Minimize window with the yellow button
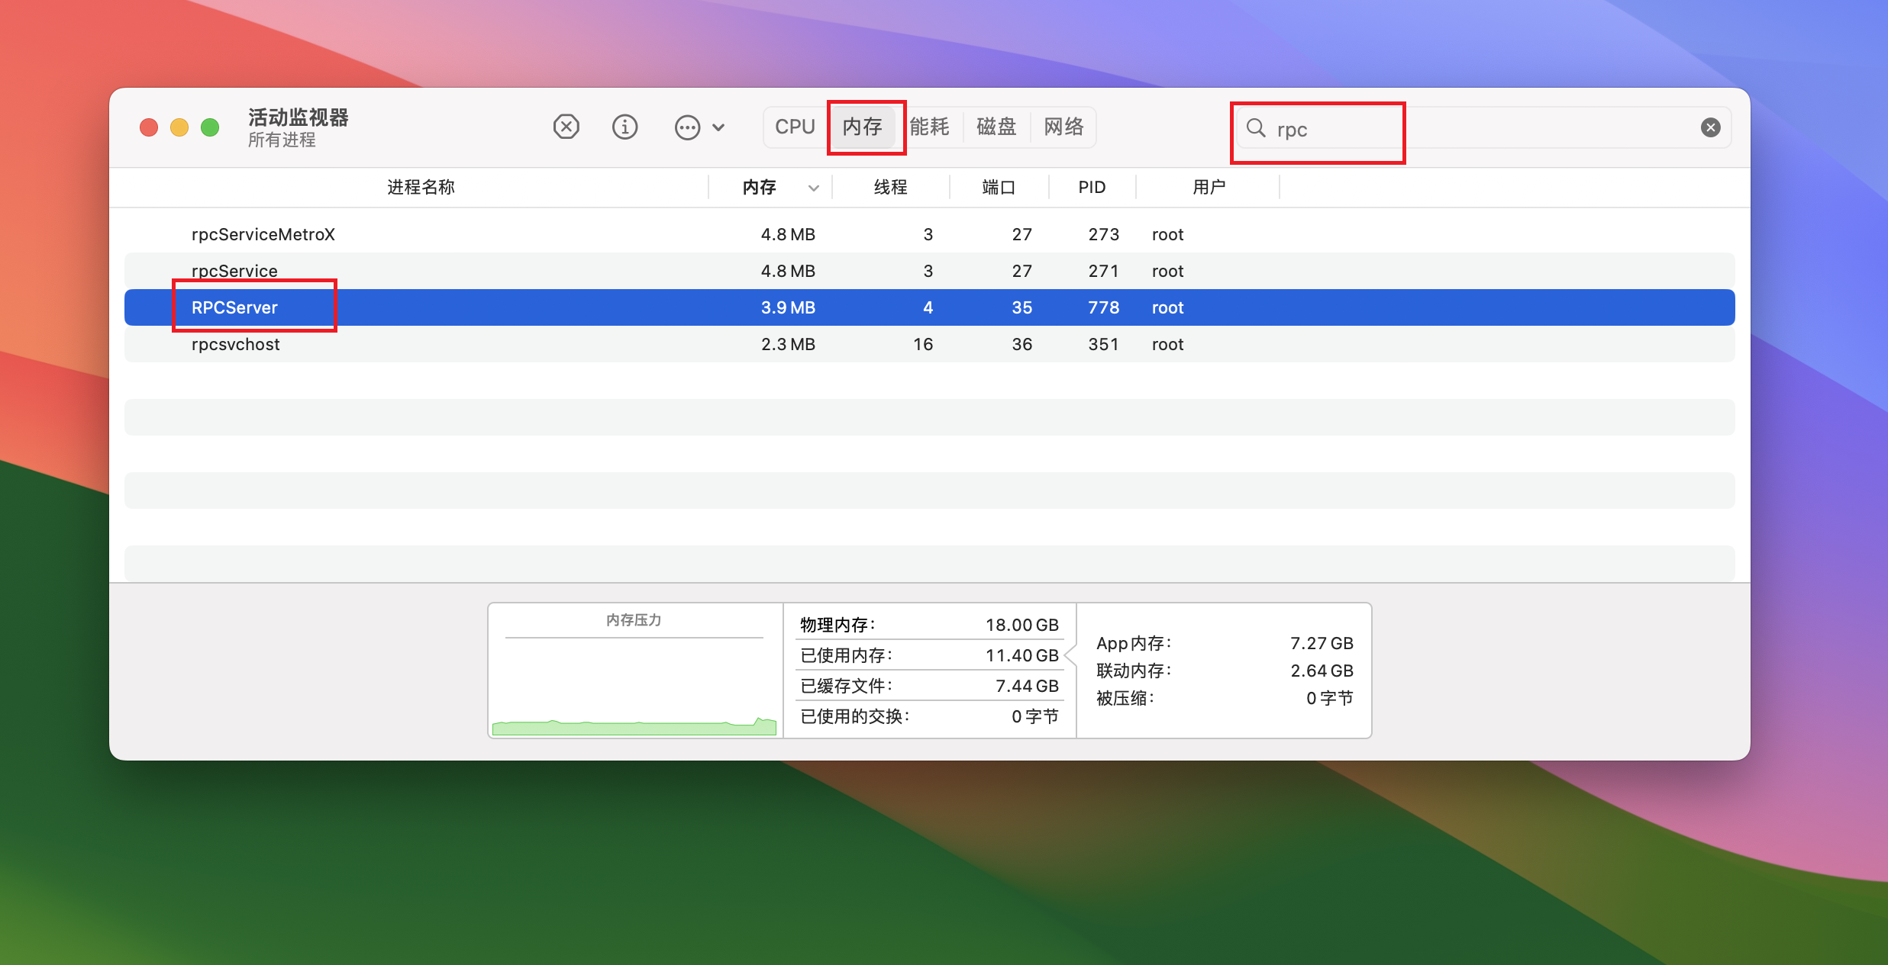The height and width of the screenshot is (965, 1888). pyautogui.click(x=179, y=127)
